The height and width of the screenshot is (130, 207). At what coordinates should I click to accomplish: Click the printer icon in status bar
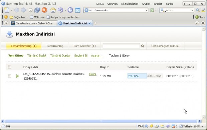tap(157, 126)
